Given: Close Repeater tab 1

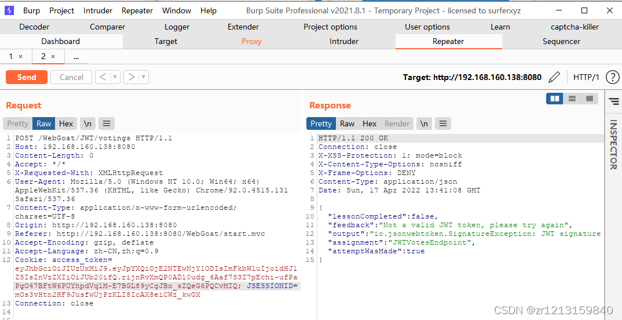Looking at the screenshot, I should (x=21, y=57).
